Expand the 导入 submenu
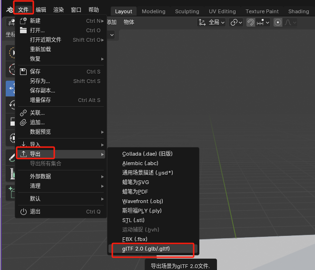315x270 pixels. [x=61, y=144]
